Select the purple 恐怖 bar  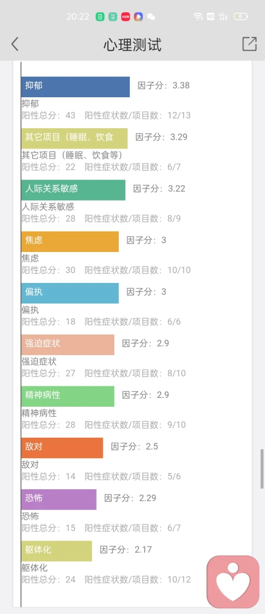59,499
